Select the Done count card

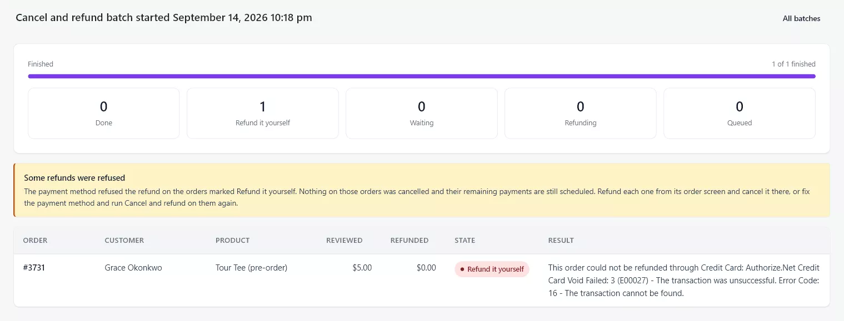(x=104, y=113)
